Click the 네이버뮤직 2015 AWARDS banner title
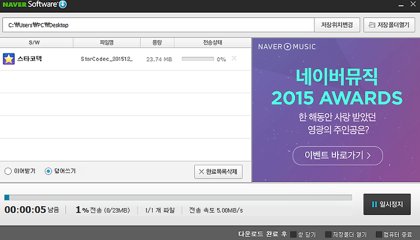 click(337, 87)
